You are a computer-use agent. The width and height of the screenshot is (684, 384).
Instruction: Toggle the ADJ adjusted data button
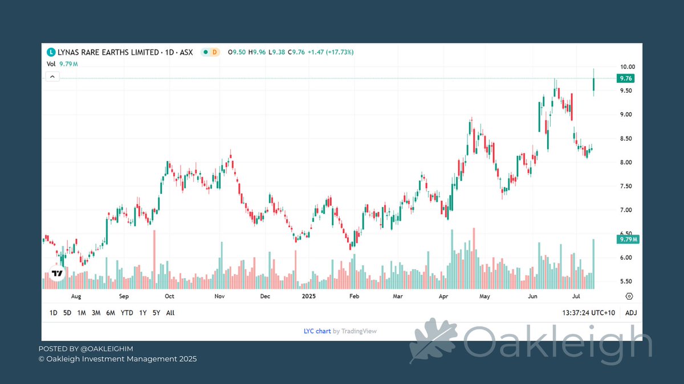click(631, 313)
